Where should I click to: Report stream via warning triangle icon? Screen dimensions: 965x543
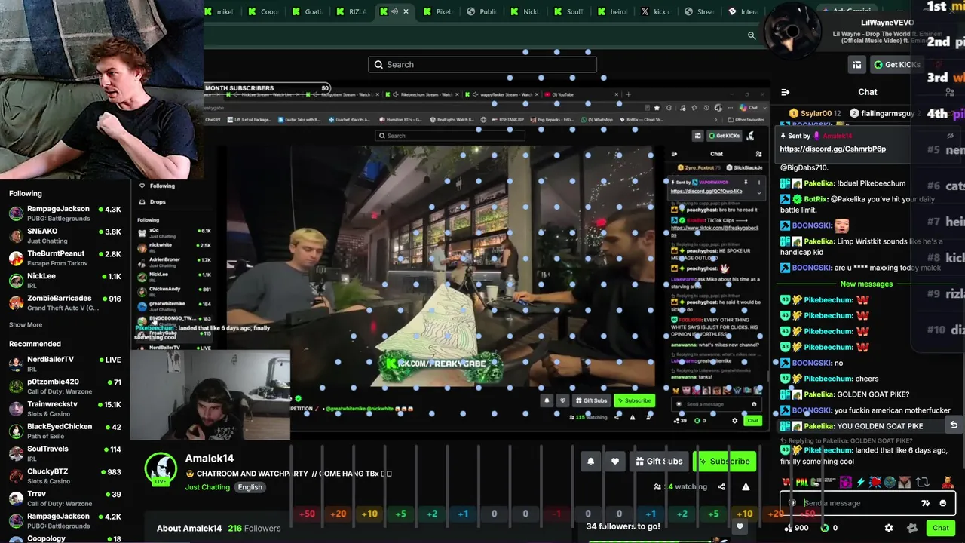pyautogui.click(x=746, y=487)
